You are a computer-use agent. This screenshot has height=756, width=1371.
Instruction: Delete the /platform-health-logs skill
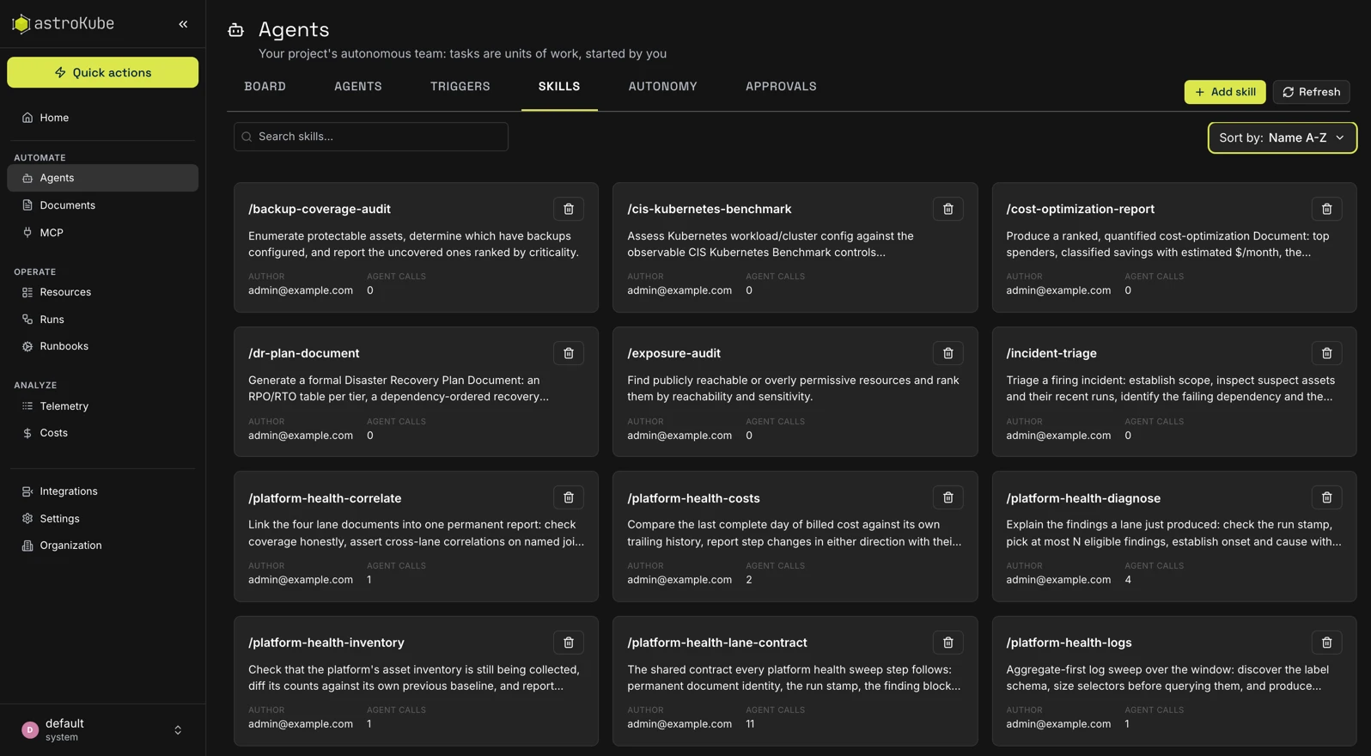pyautogui.click(x=1326, y=643)
